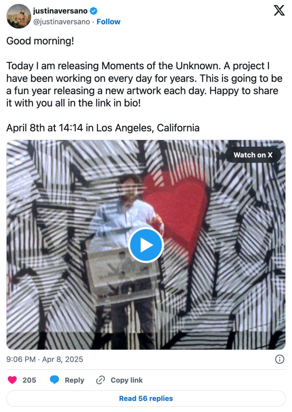Click the reply speech bubble icon

[x=55, y=380]
